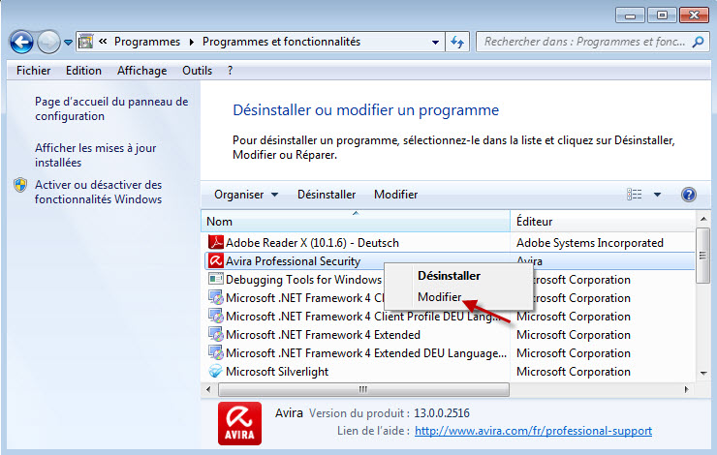Click the vertical scrollbar thumb
Image resolution: width=717 pixels, height=455 pixels.
point(702,255)
